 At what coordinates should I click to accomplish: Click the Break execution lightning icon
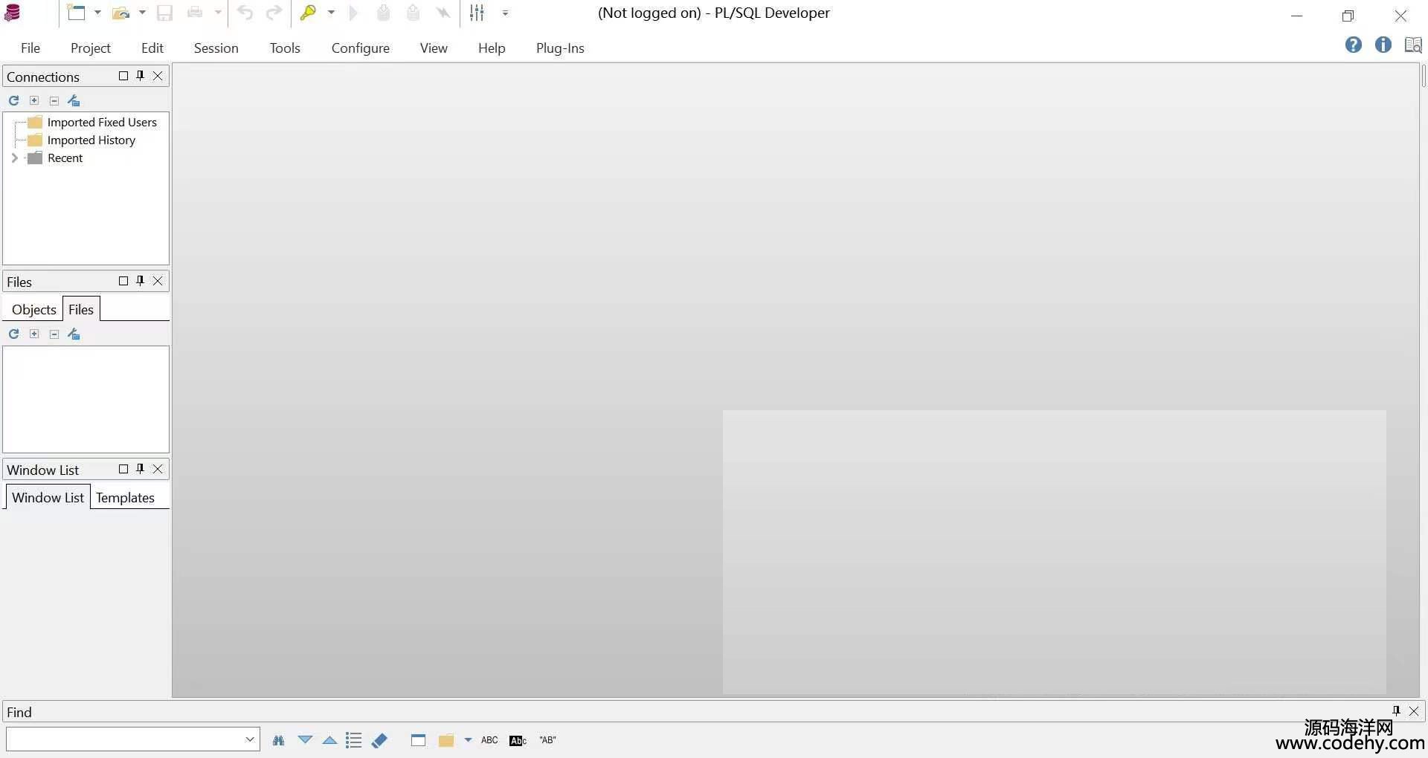pyautogui.click(x=443, y=13)
